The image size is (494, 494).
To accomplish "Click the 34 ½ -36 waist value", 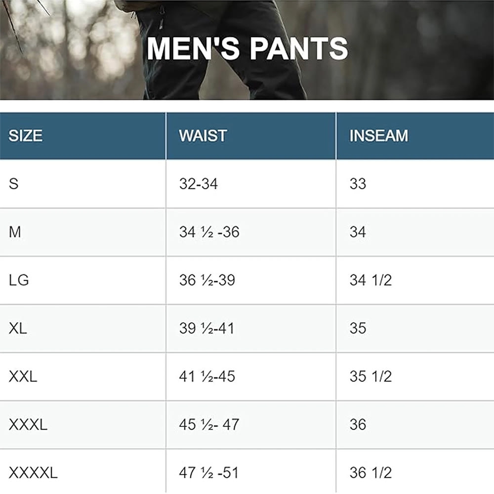I will (x=209, y=232).
